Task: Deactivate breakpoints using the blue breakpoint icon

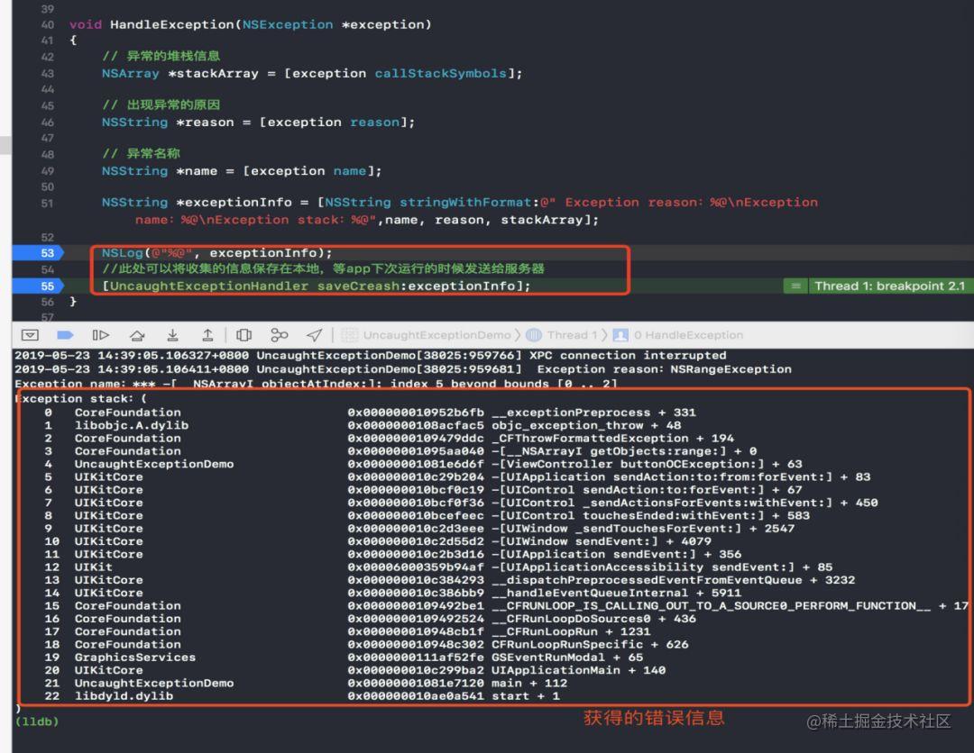Action: (65, 335)
